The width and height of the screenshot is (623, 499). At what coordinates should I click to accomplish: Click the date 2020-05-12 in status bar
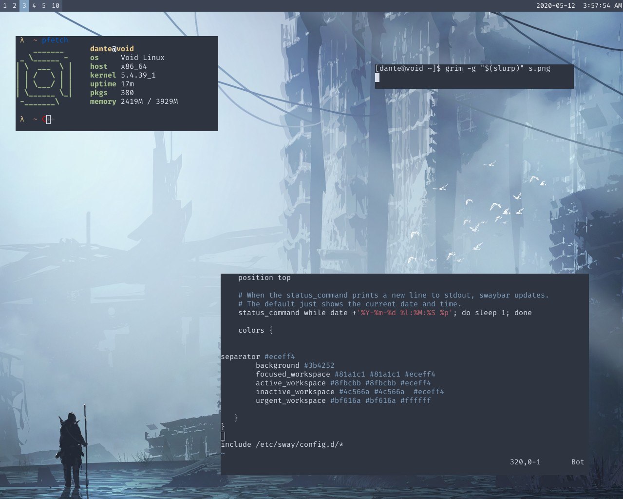(556, 6)
